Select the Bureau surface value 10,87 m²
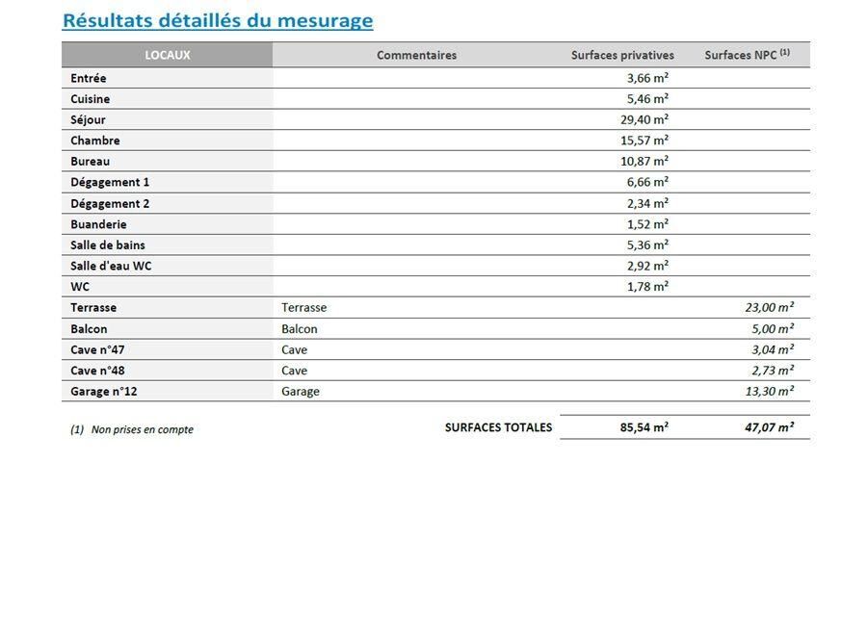The image size is (868, 617). (x=644, y=162)
